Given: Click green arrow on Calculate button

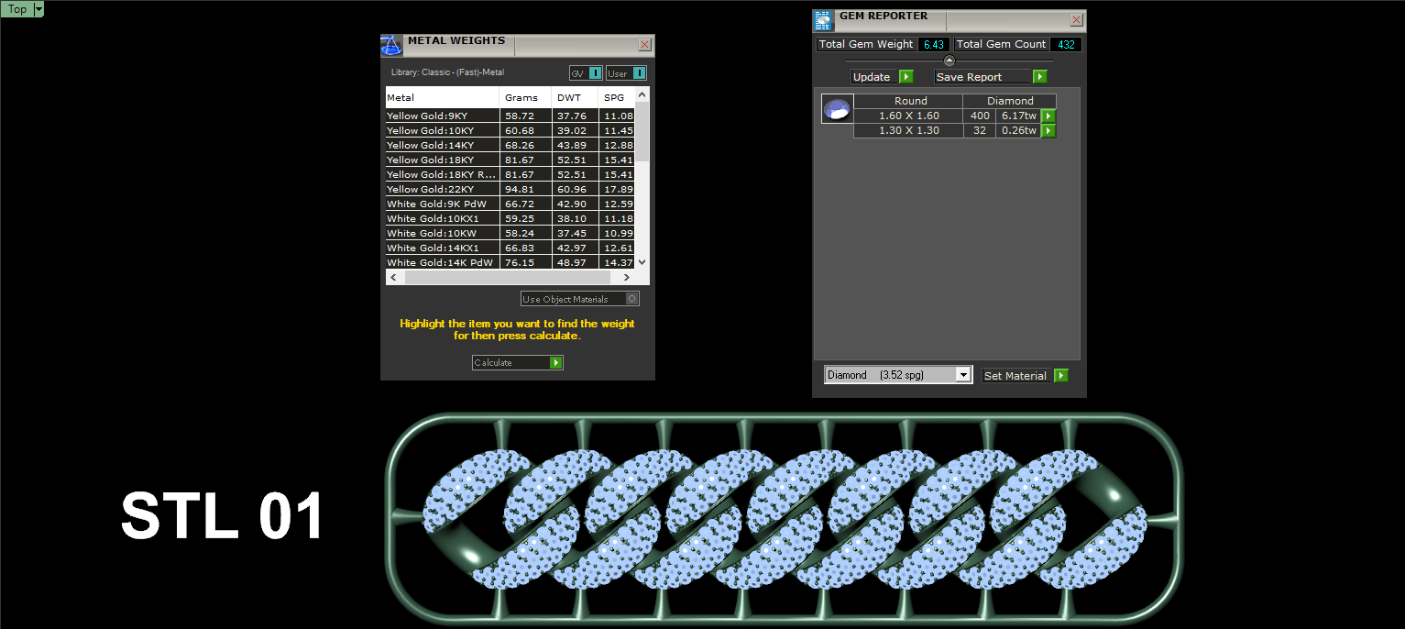Looking at the screenshot, I should [555, 363].
